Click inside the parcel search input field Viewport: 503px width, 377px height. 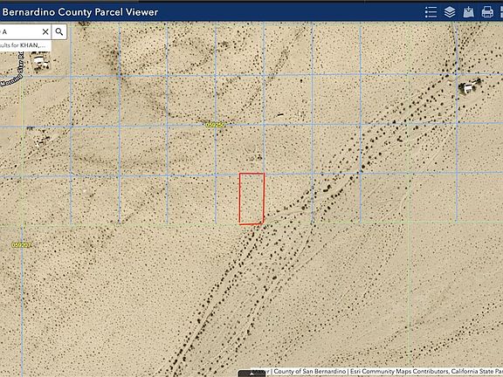[20, 31]
